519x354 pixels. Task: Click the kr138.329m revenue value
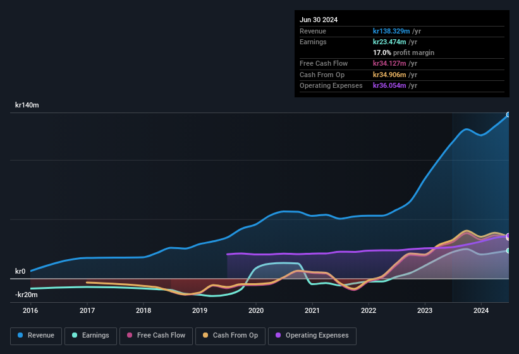tap(391, 31)
